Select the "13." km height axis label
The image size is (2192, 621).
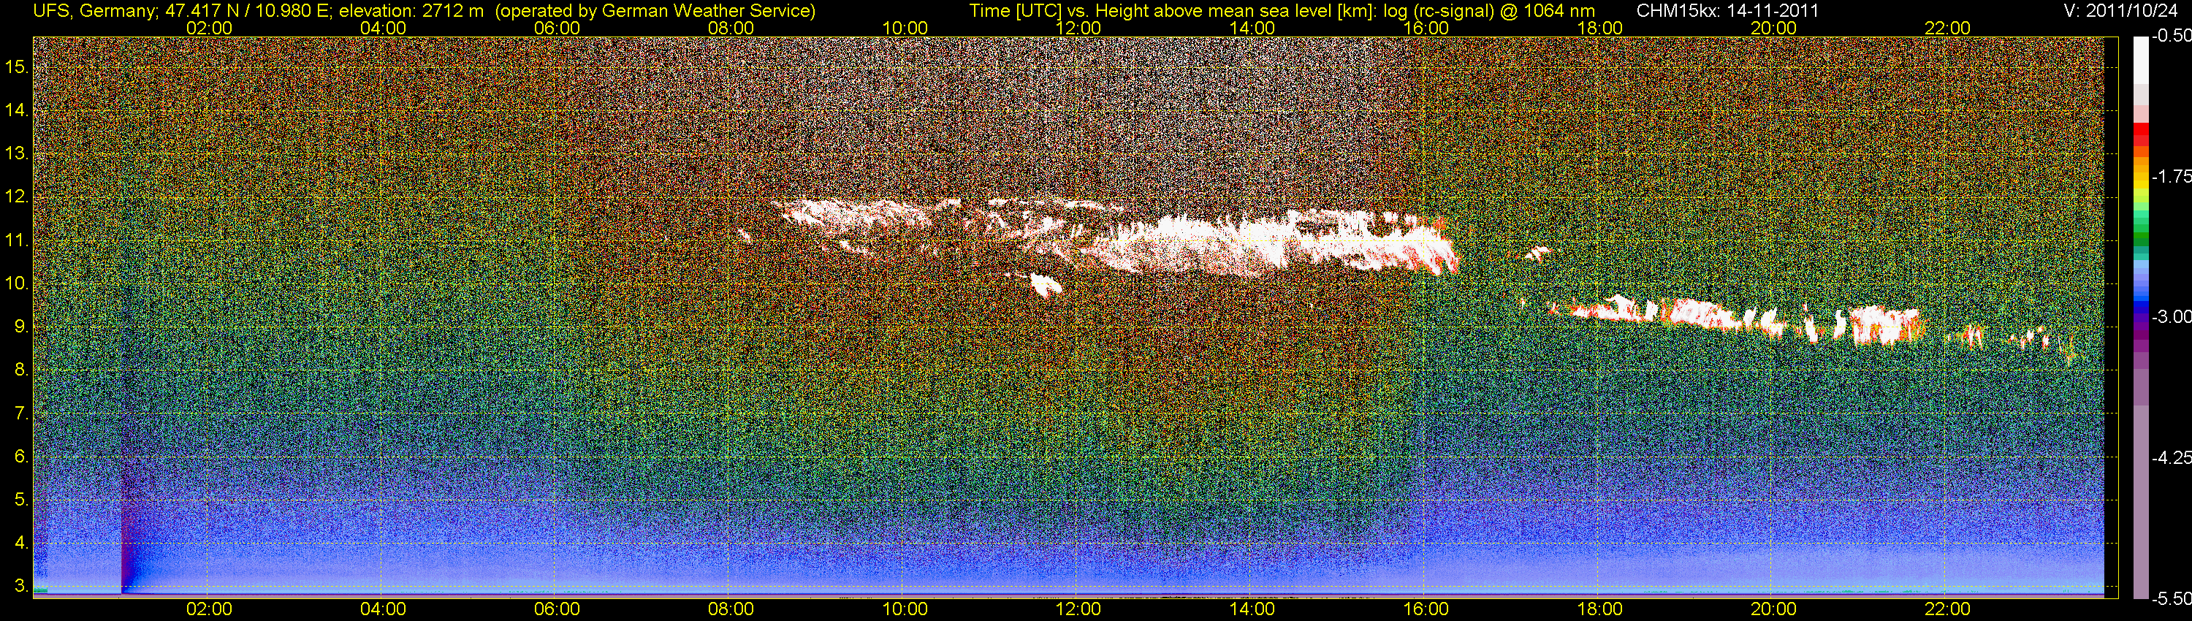[17, 154]
